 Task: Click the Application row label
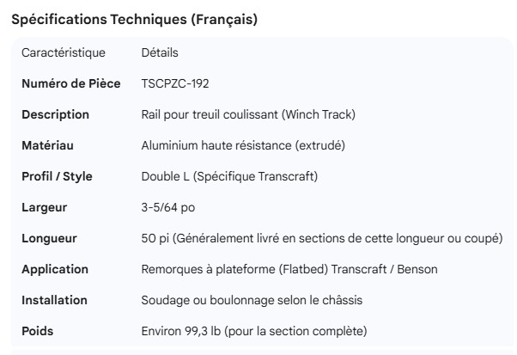click(55, 270)
